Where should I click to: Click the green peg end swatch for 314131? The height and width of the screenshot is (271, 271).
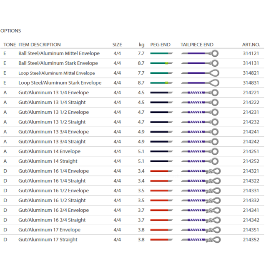coord(161,63)
